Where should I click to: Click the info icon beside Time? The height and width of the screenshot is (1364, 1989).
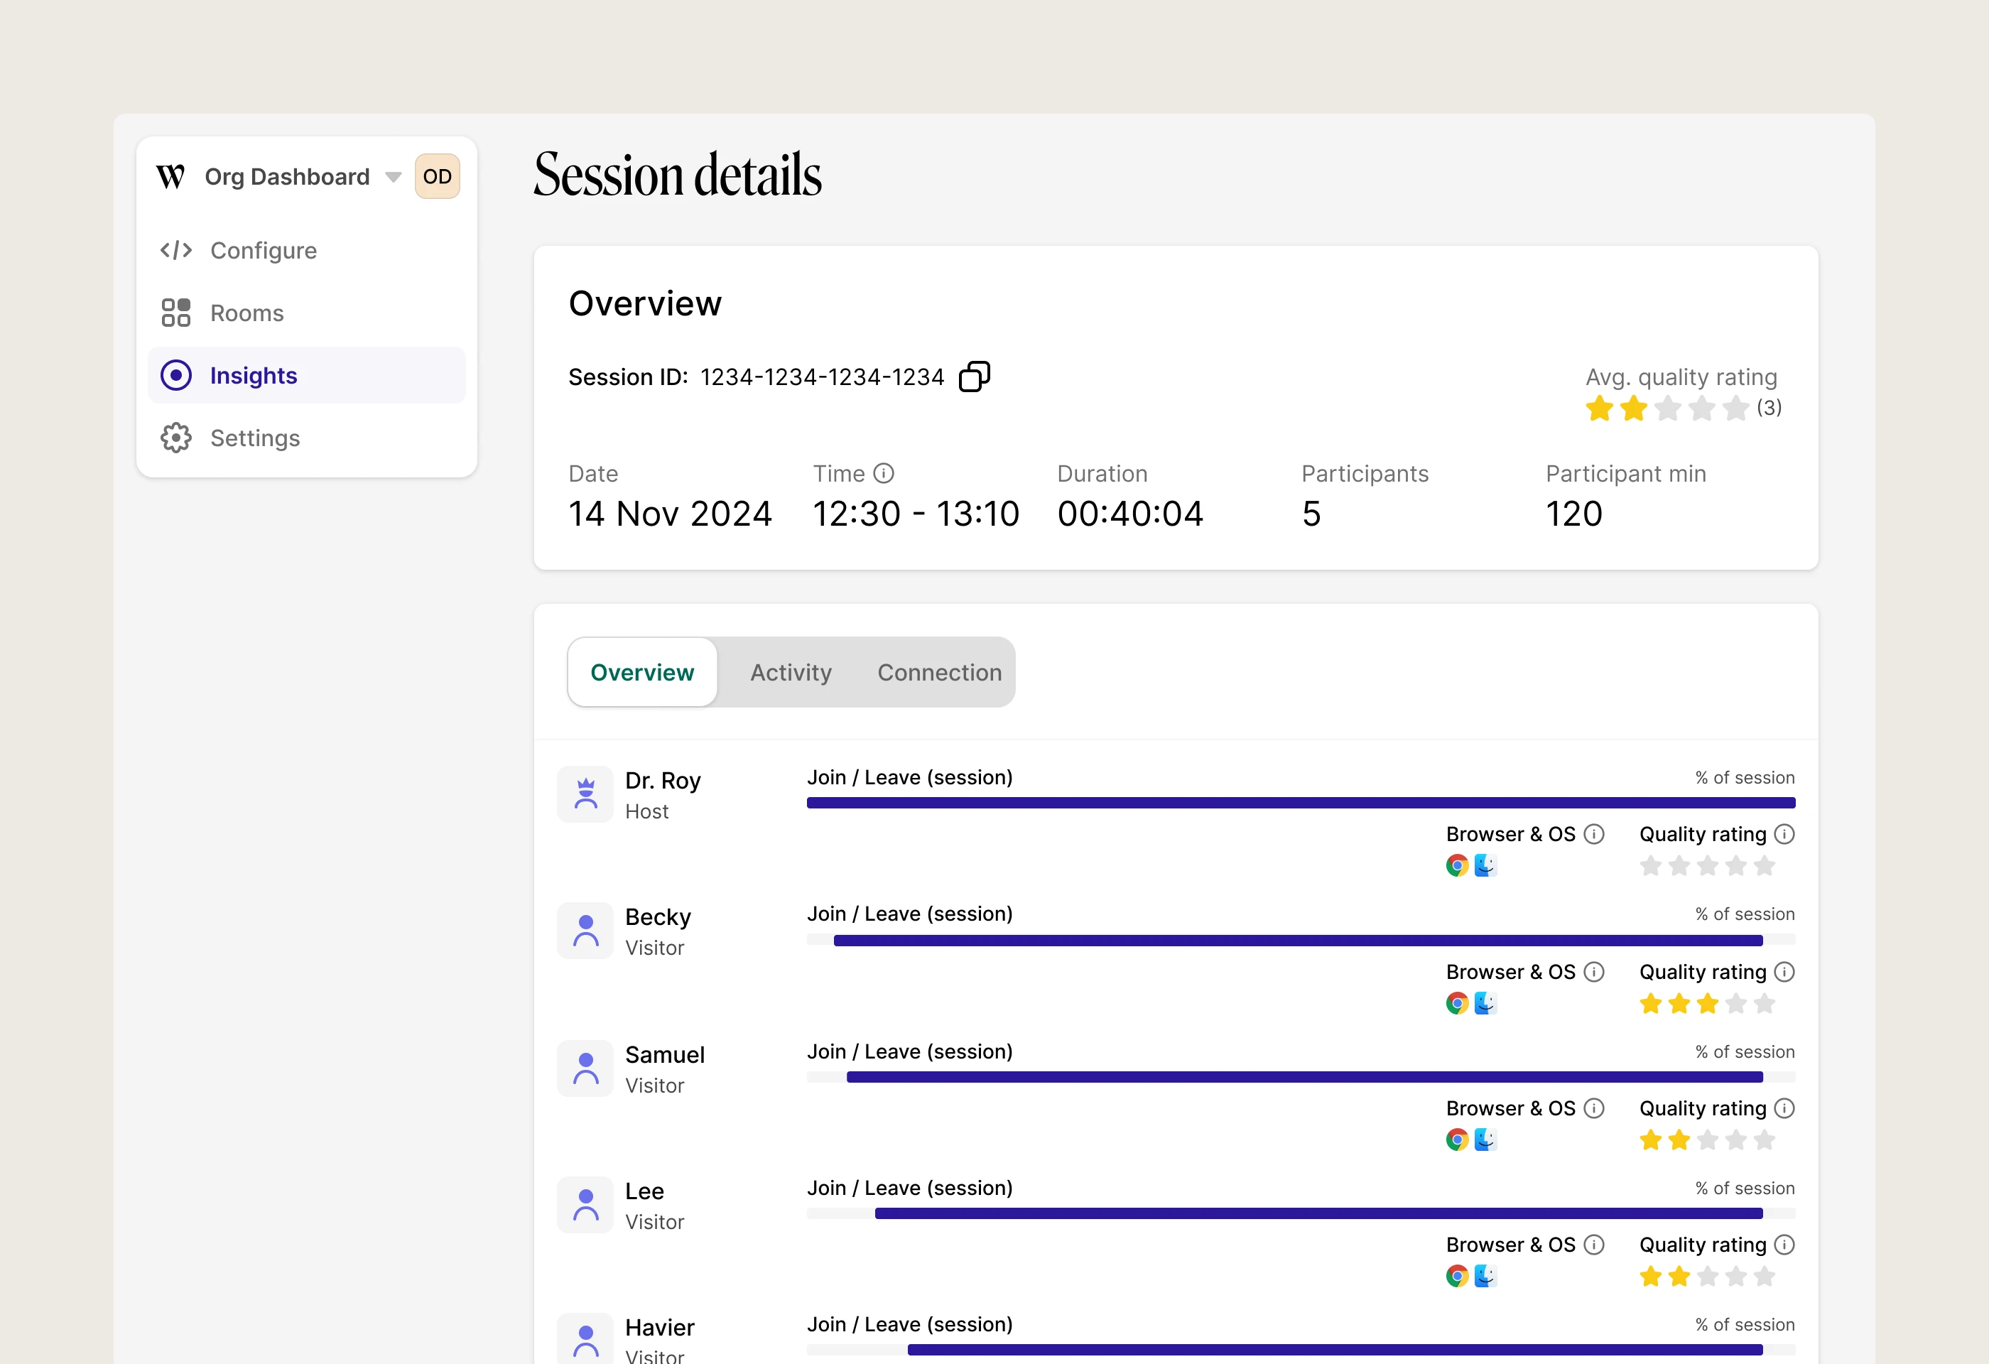click(x=883, y=473)
